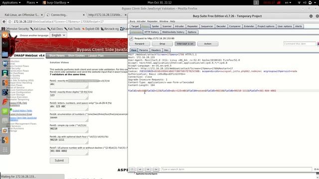319x179 pixels.
Task: Click the Forward button in Burp
Action: [140, 44]
